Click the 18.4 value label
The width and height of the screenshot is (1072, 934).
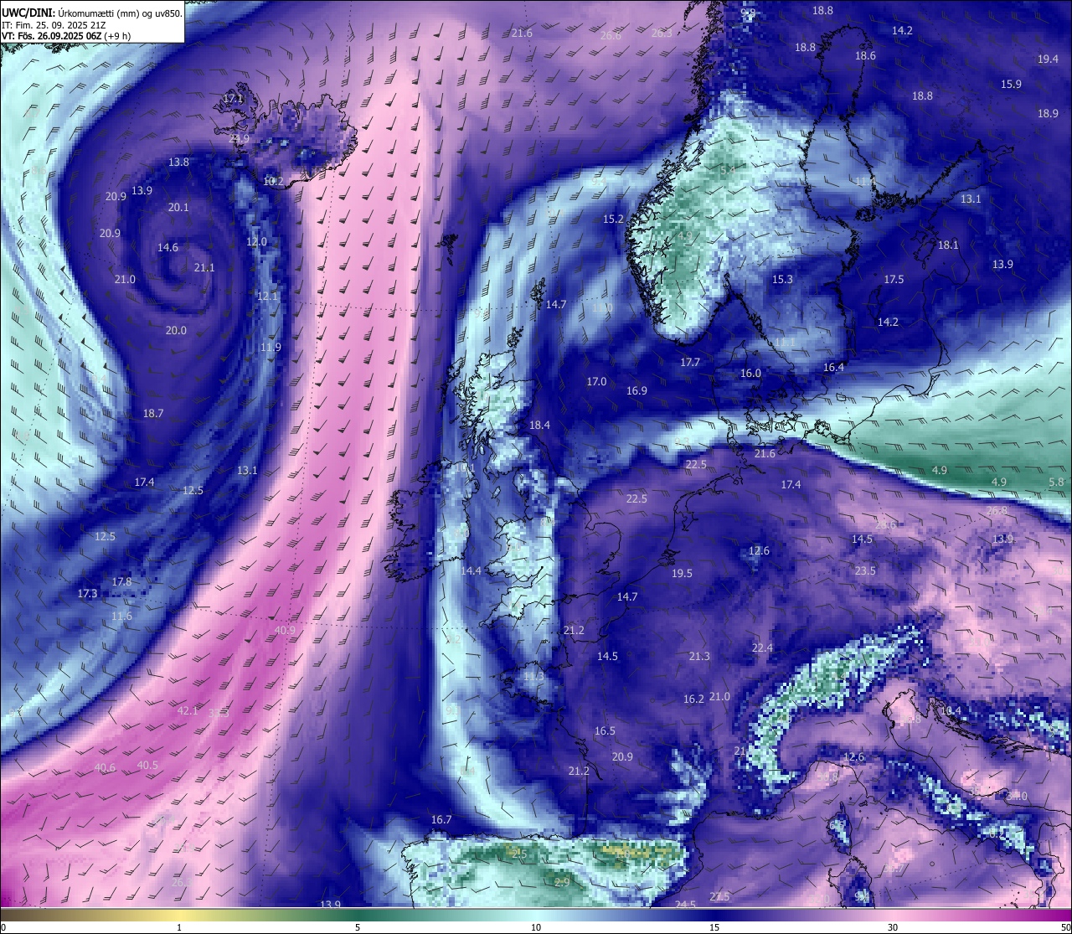tap(539, 425)
